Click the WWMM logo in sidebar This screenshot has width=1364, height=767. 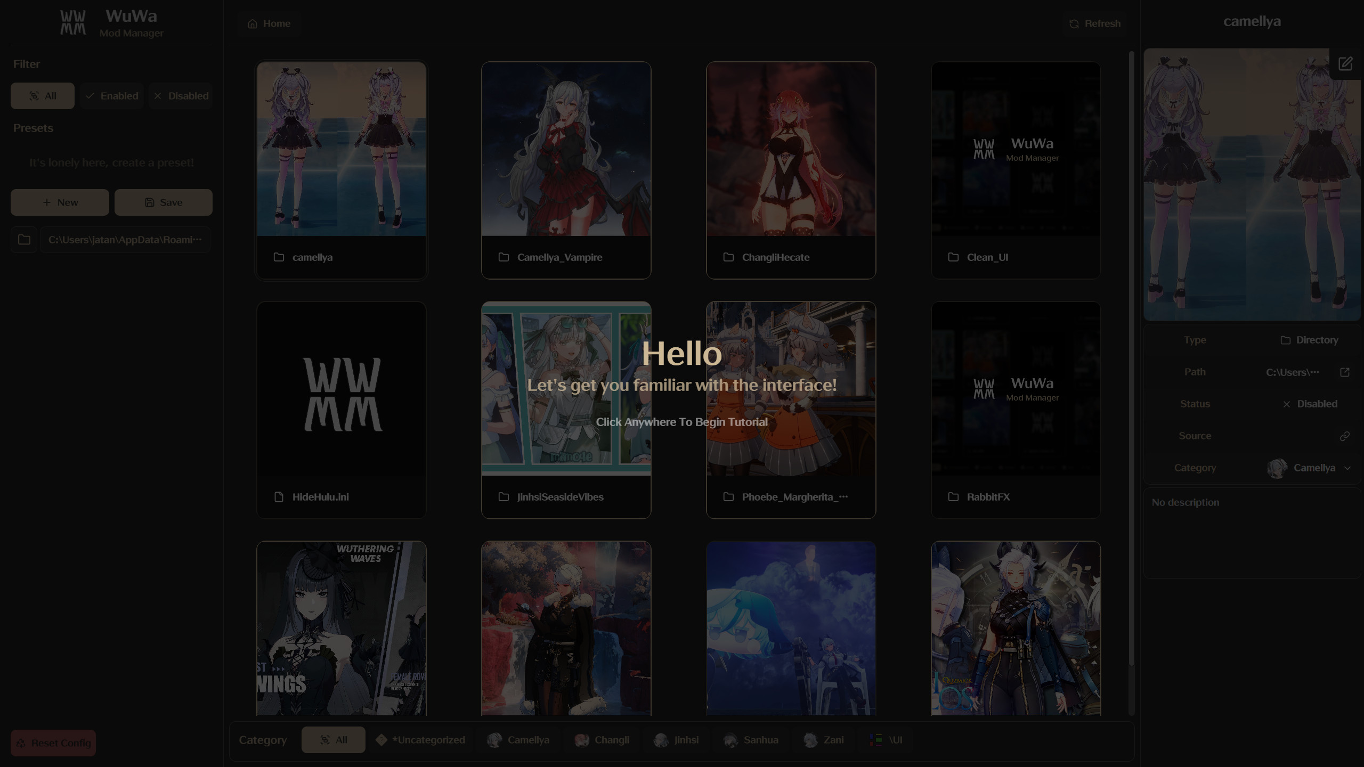(x=73, y=23)
